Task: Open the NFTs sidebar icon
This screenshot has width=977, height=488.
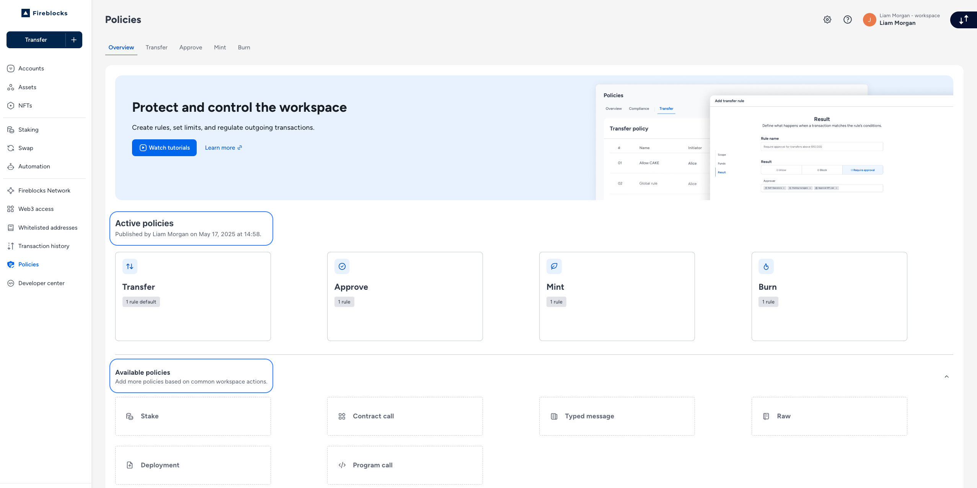Action: 11,106
